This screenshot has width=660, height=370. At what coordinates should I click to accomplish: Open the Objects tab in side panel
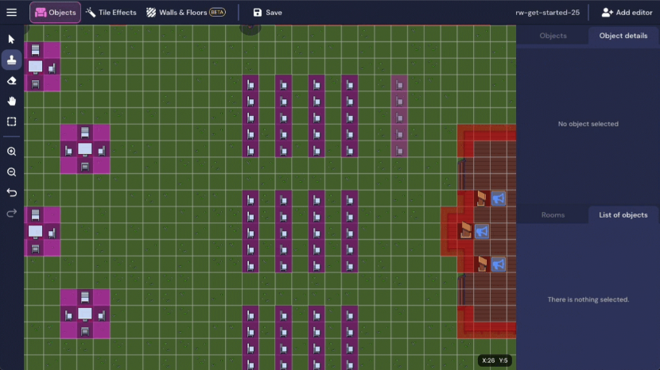[x=553, y=36]
